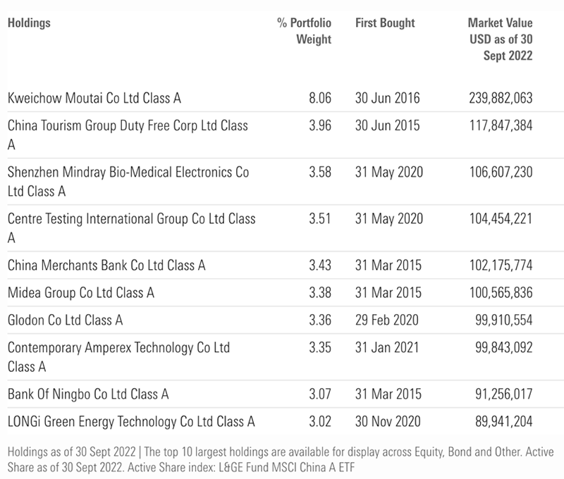This screenshot has height=479, width=564.
Task: Click the Market Value USD column header
Action: 500,39
